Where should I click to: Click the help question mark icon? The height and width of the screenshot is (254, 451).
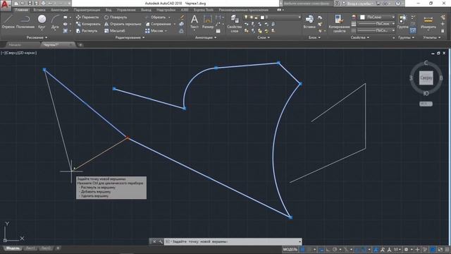[x=397, y=4]
